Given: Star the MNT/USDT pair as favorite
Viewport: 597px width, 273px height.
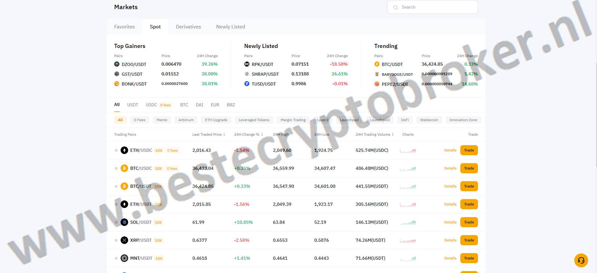Looking at the screenshot, I should point(116,258).
